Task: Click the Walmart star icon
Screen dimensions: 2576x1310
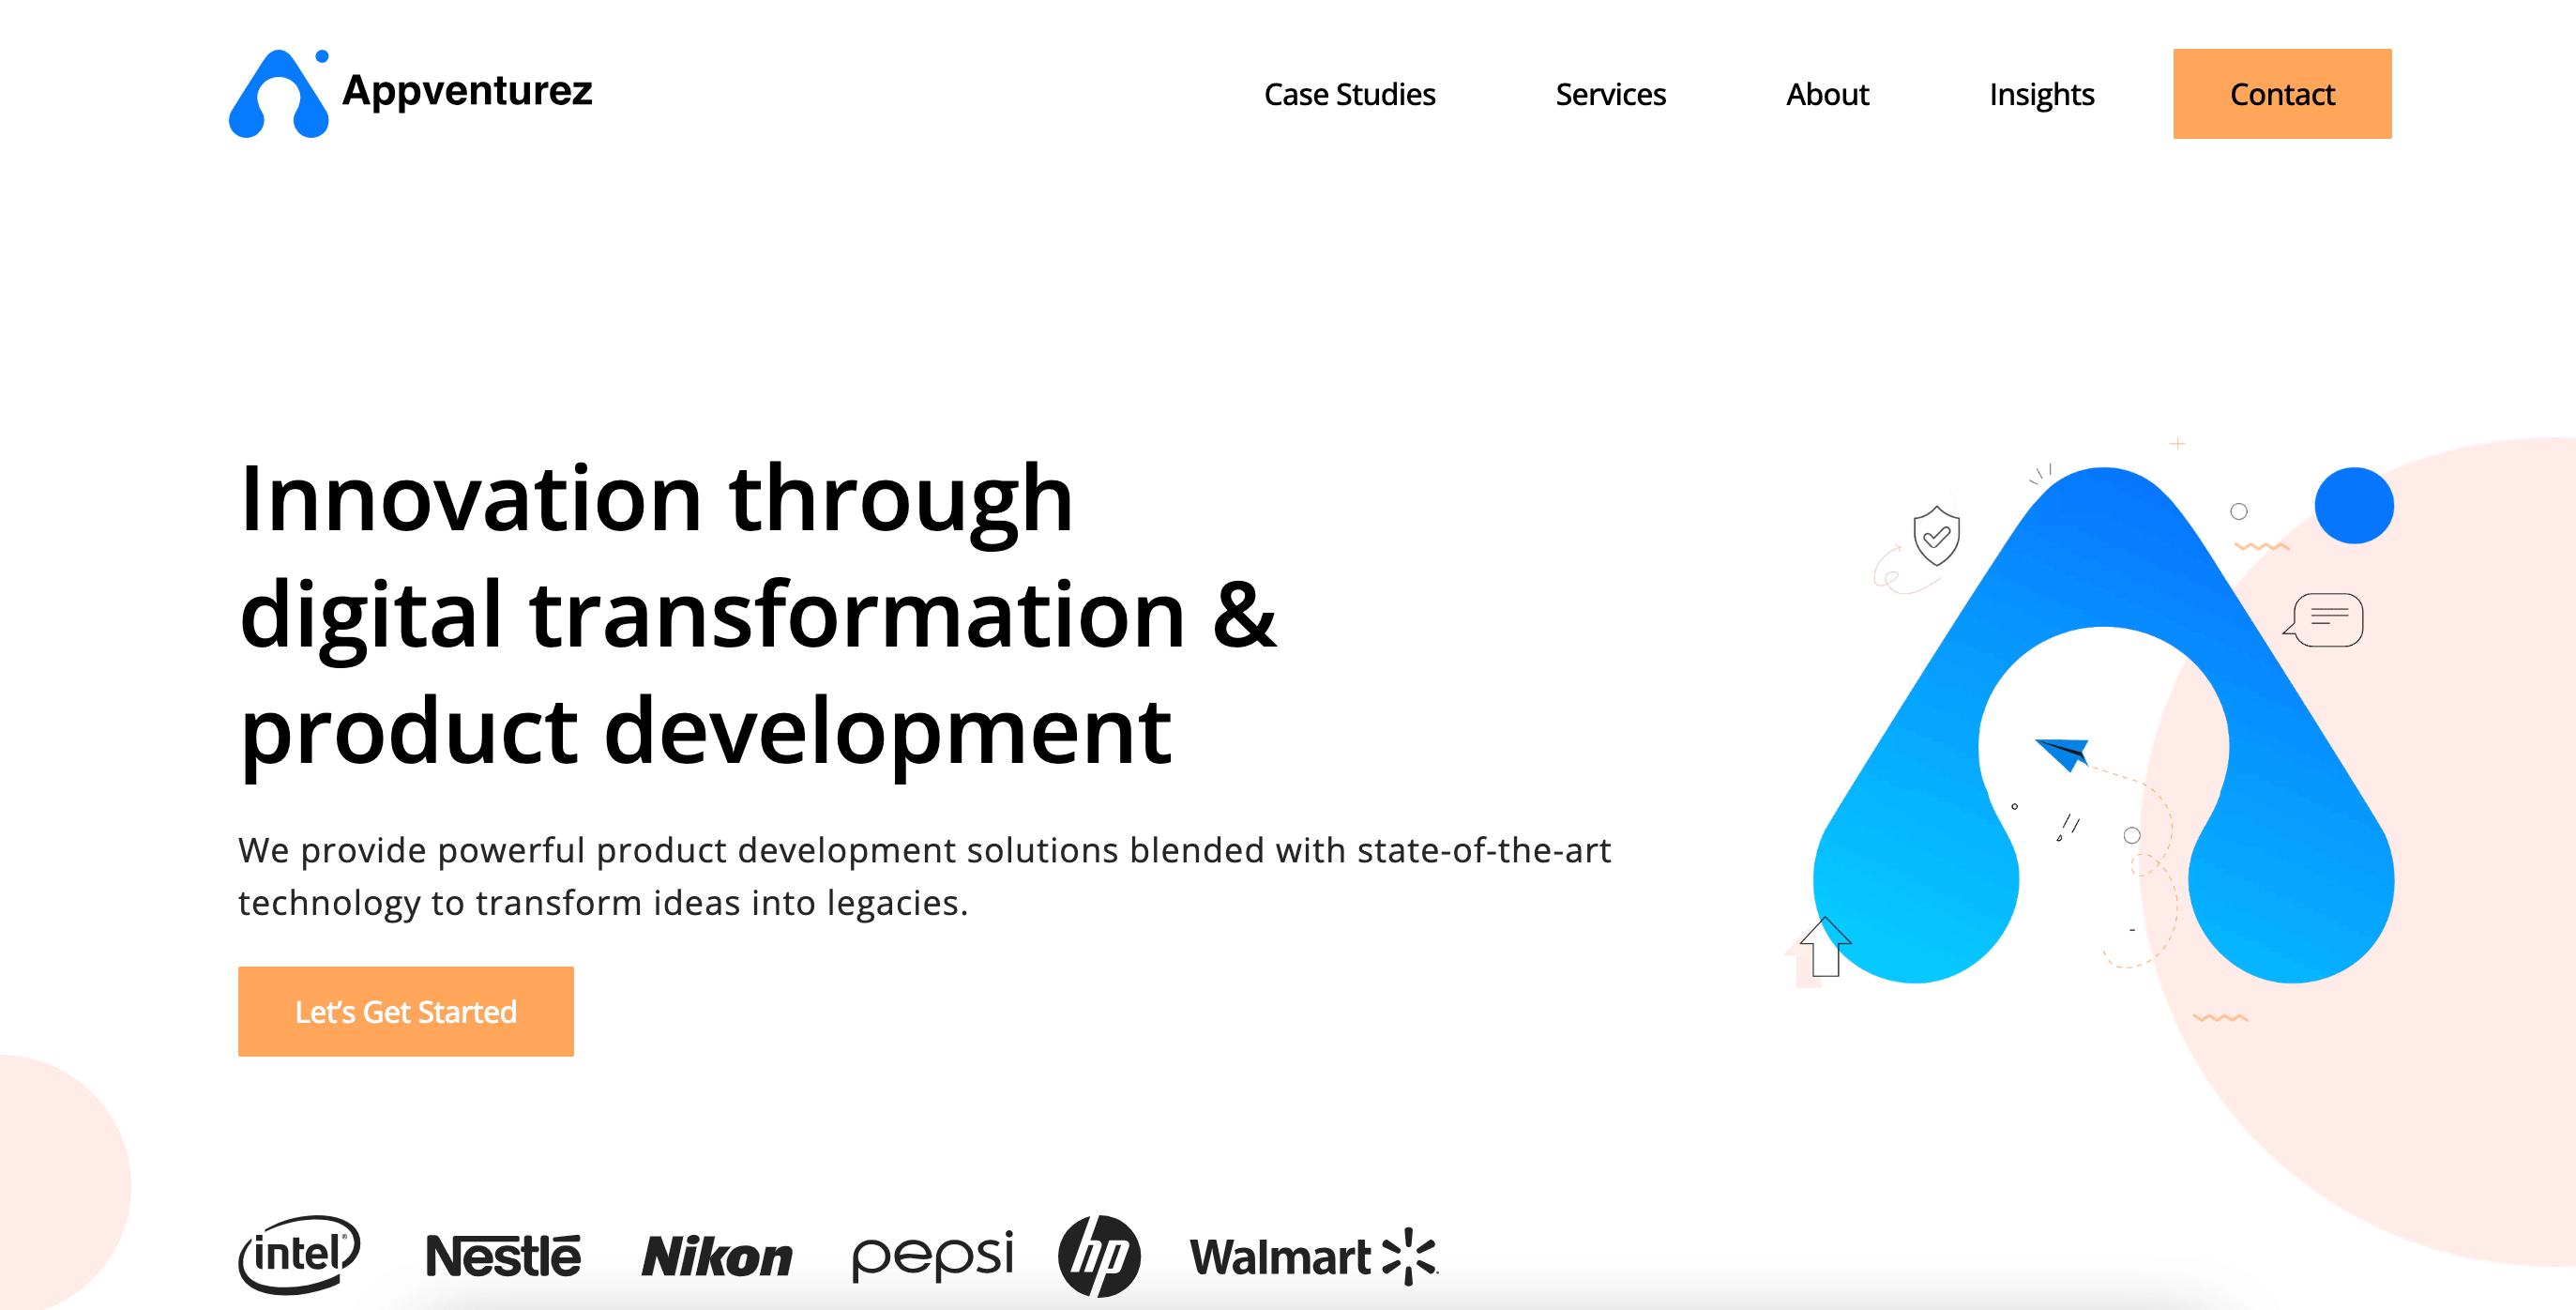Action: tap(1429, 1252)
